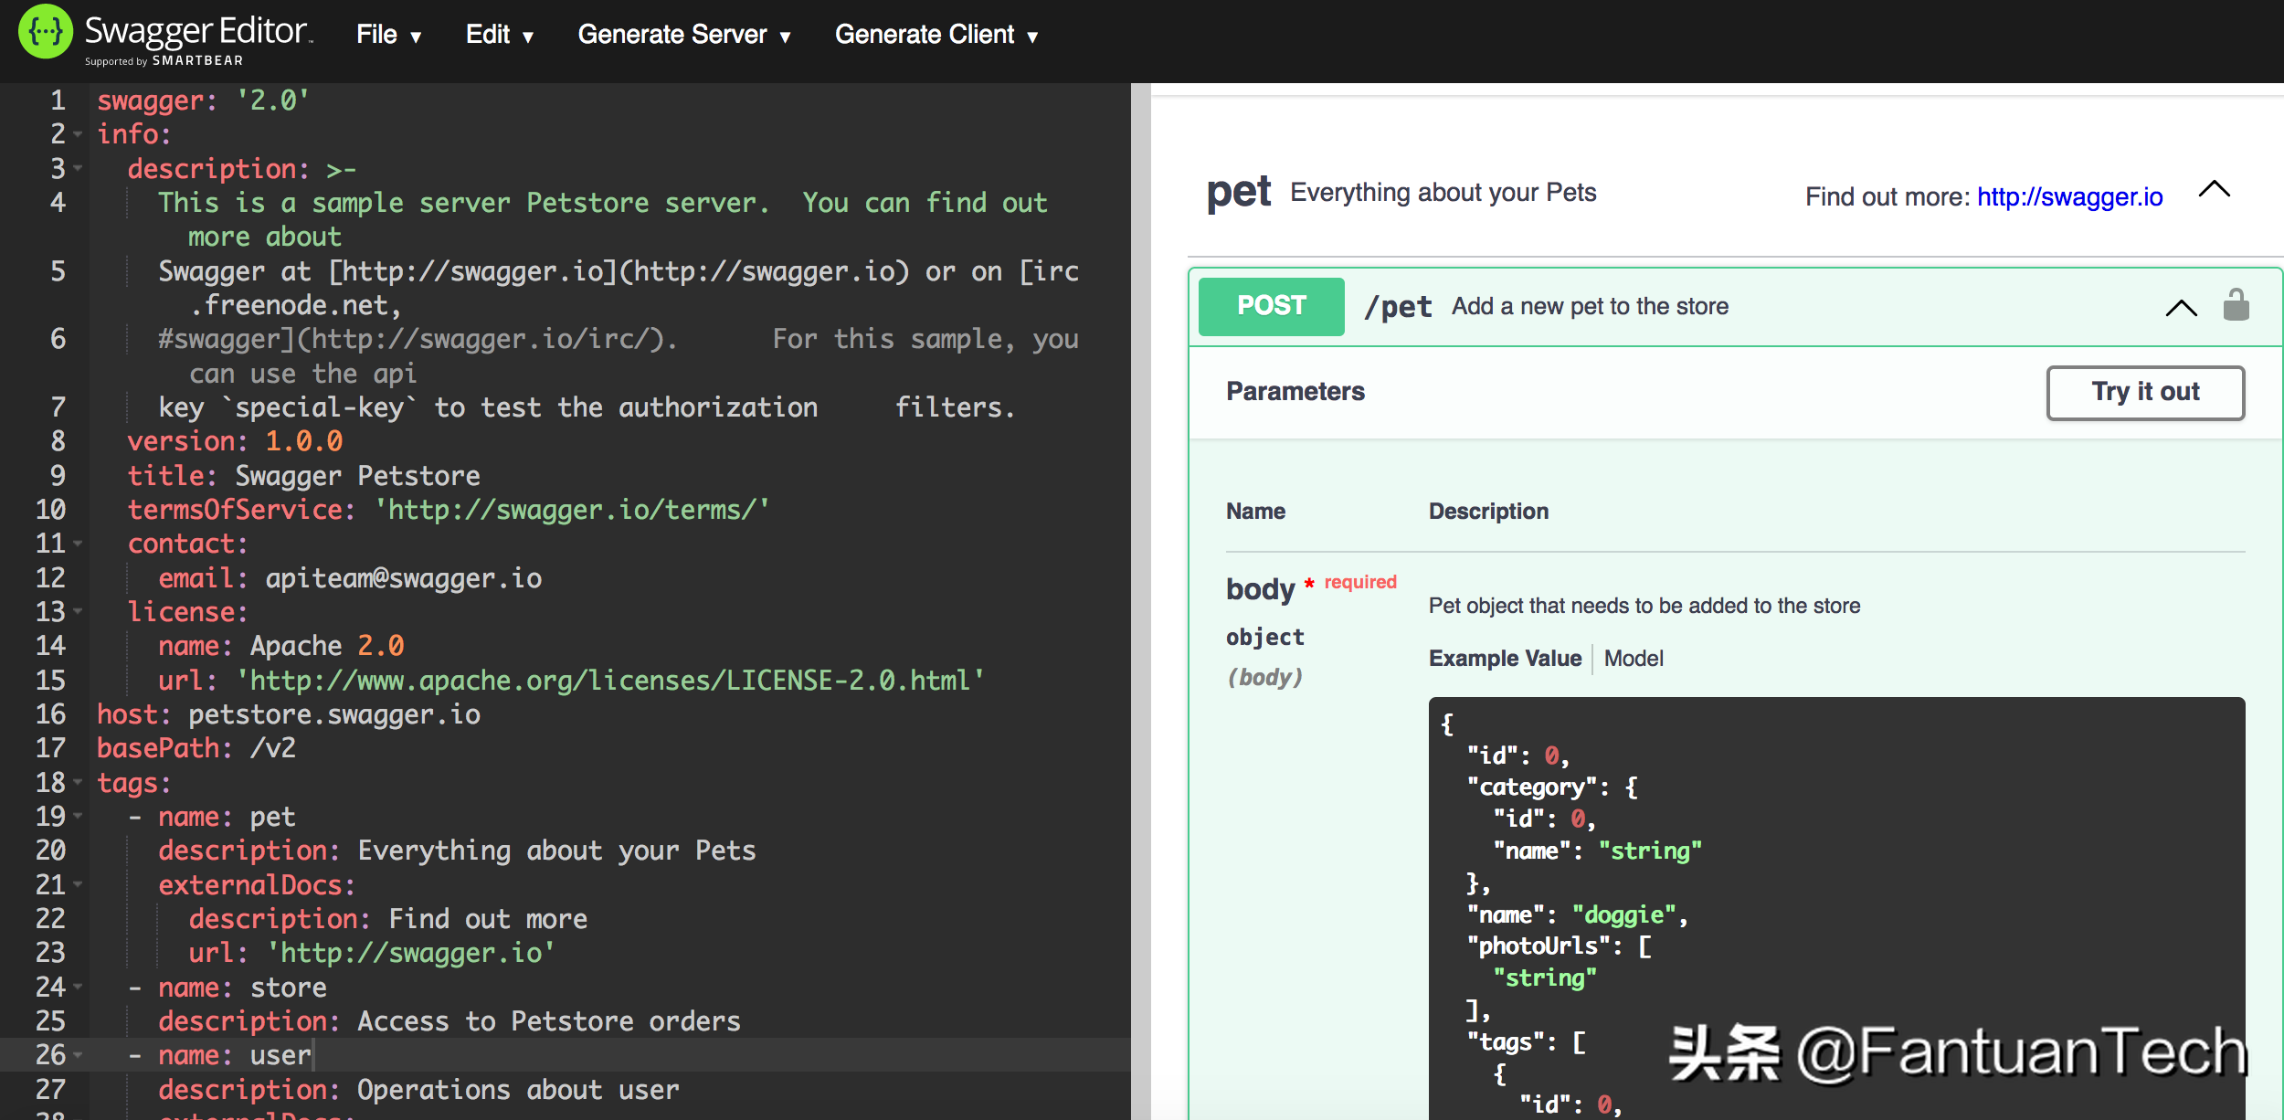Collapse the pet tag section chevron
Viewport: 2284px width, 1120px height.
click(x=2214, y=190)
